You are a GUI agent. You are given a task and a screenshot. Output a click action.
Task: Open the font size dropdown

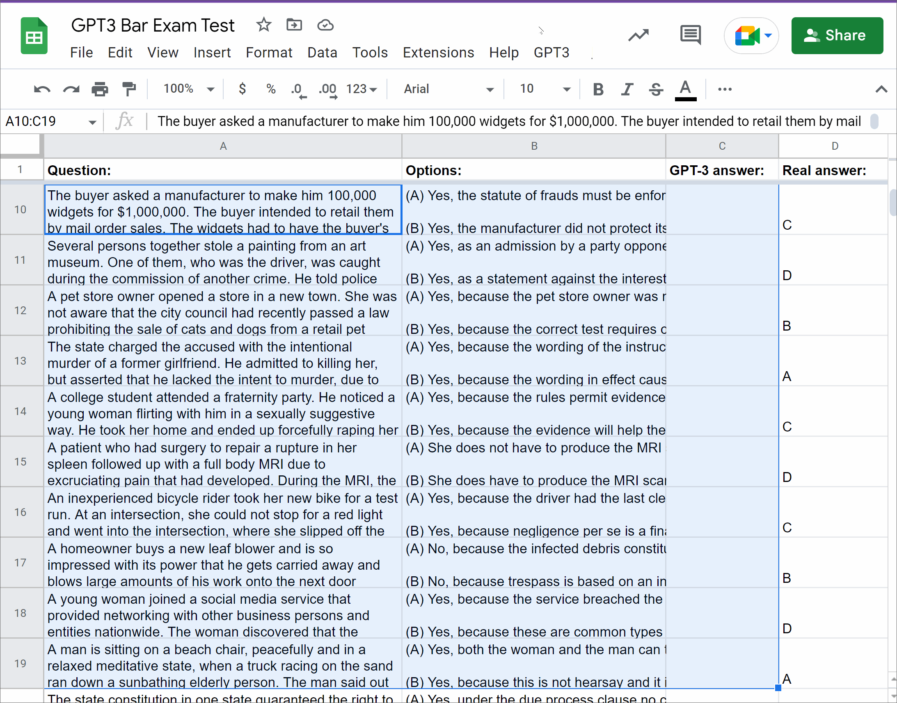545,89
